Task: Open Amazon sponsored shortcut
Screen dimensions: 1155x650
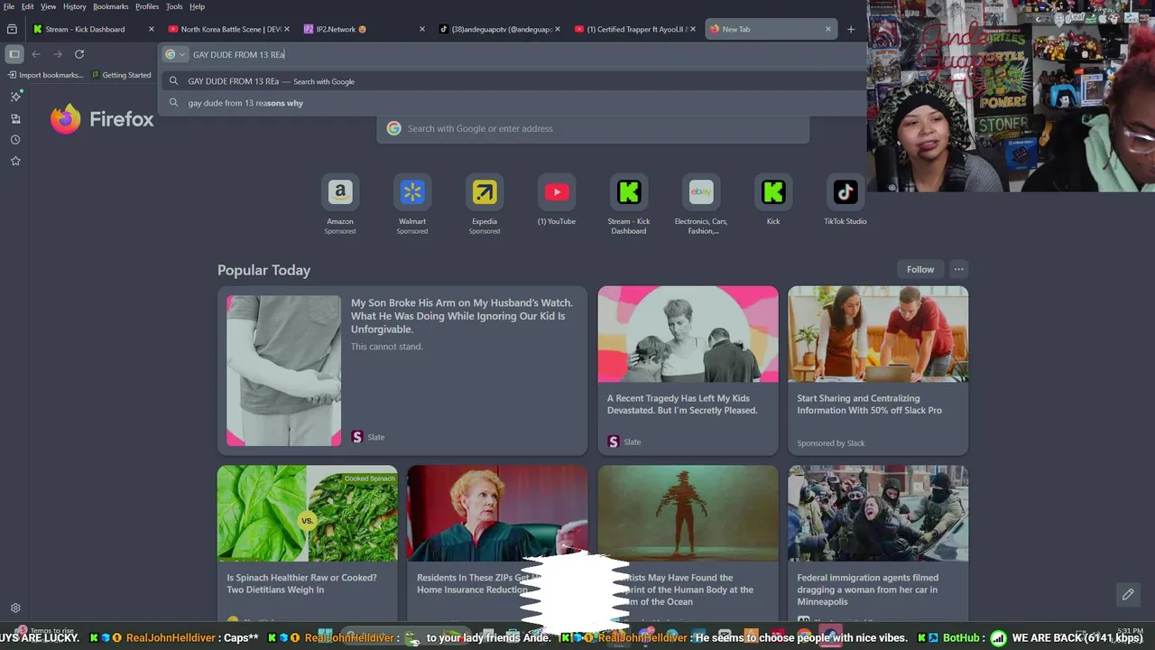Action: pos(340,204)
